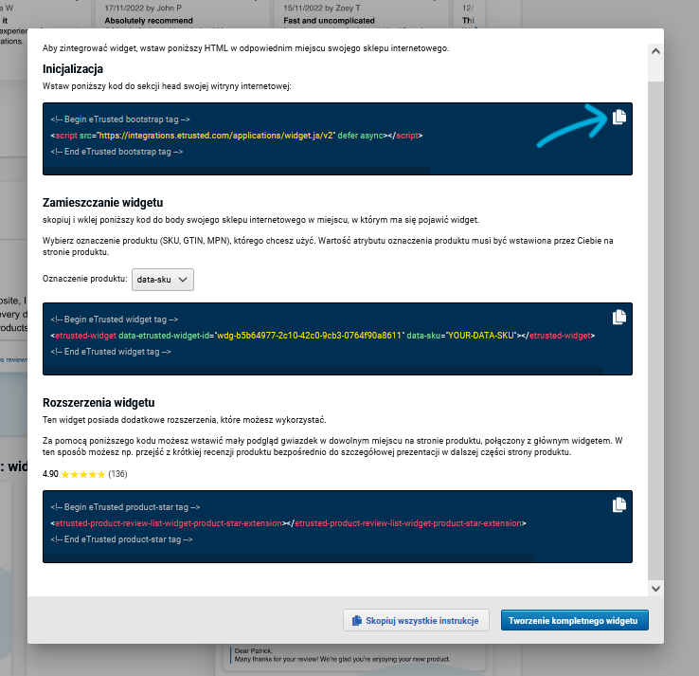699x676 pixels.
Task: Click 'End eTrusted product-star tag' comment line
Action: click(x=121, y=539)
